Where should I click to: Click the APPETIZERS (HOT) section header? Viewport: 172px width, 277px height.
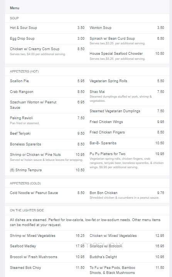tap(24, 71)
